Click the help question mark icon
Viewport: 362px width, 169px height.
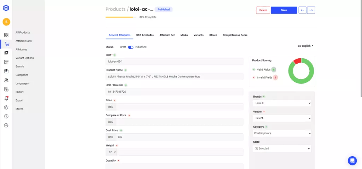coord(6,116)
